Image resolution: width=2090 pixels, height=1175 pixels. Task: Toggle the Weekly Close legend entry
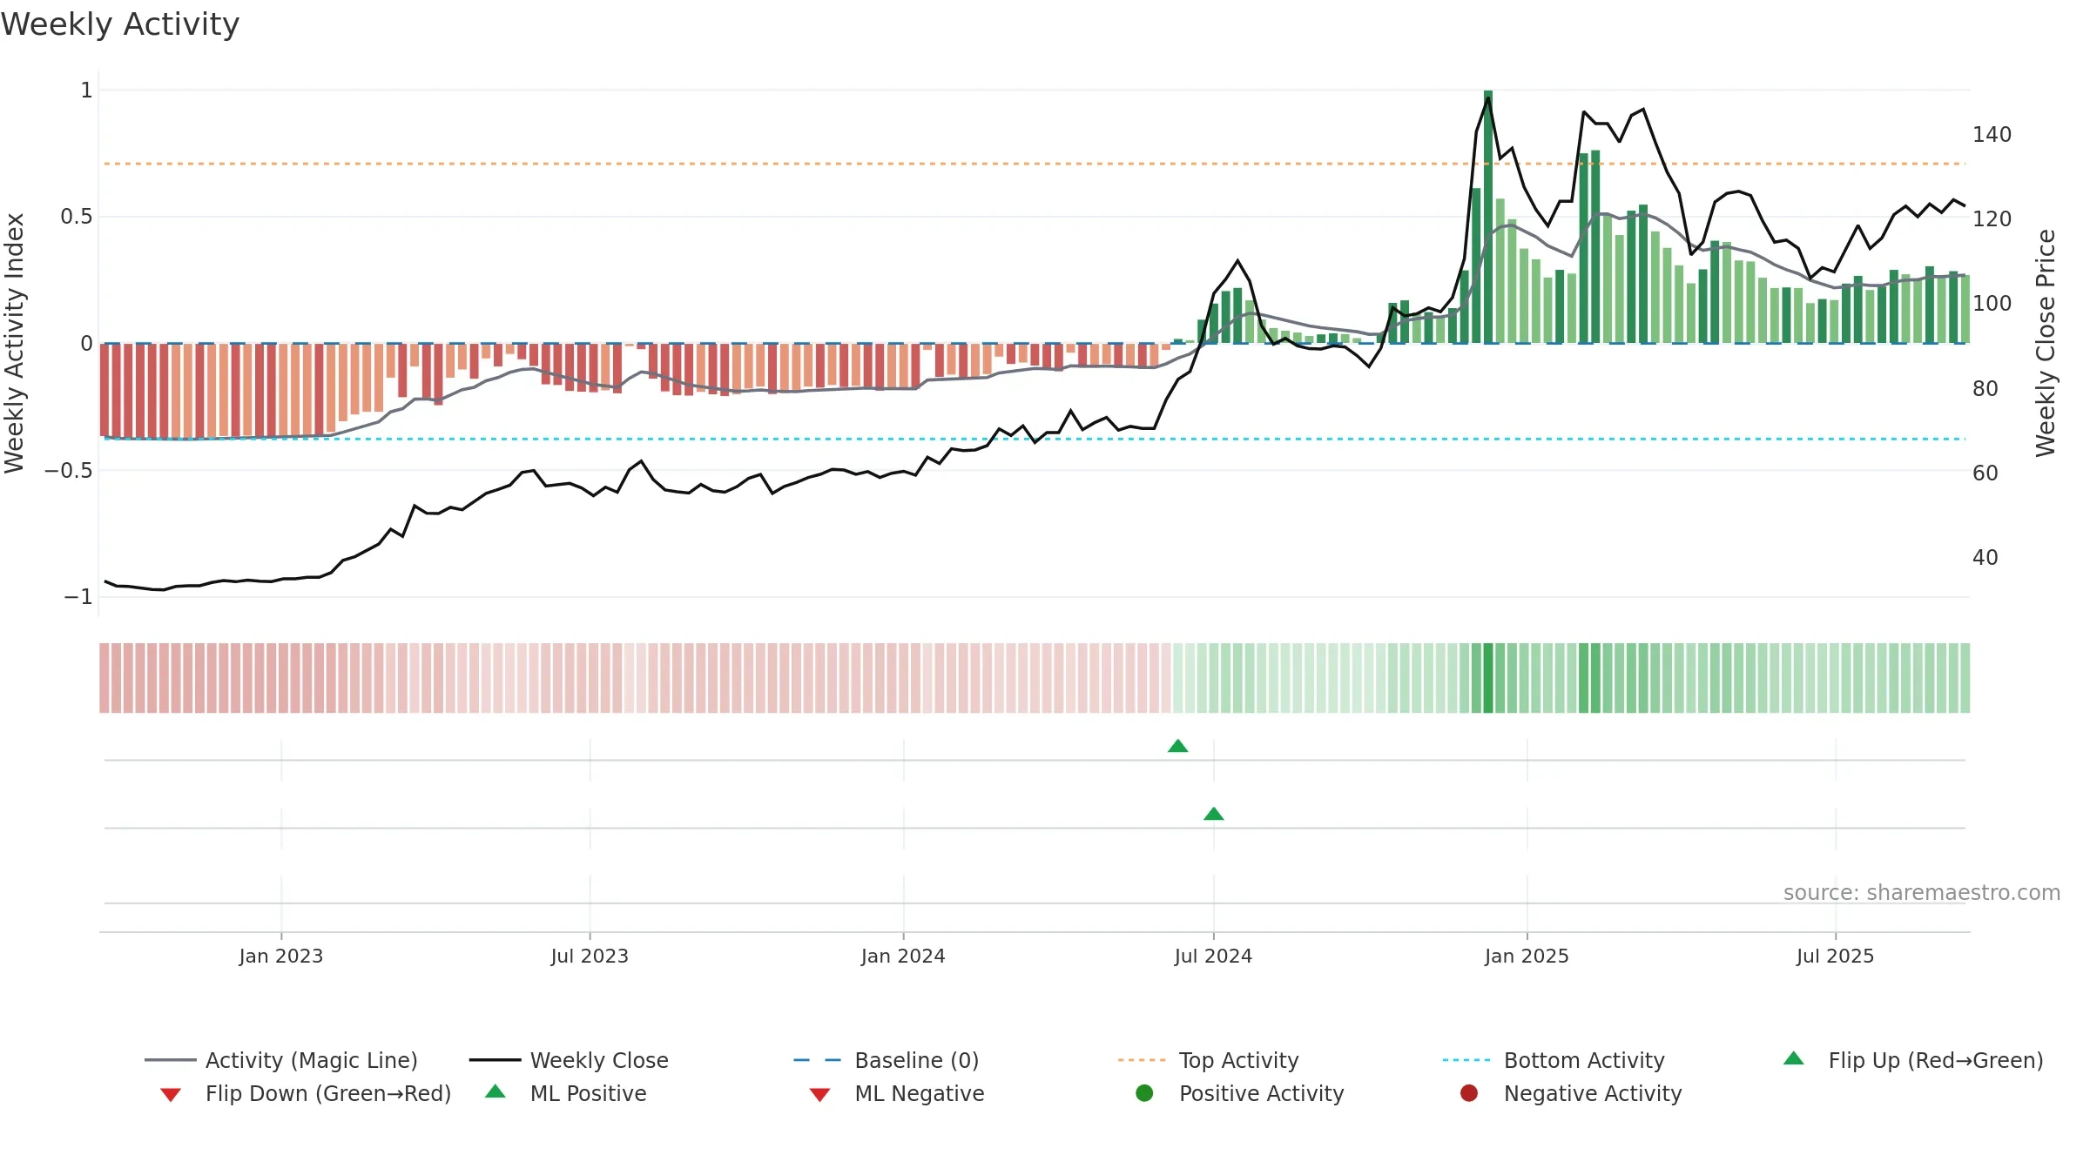569,1060
